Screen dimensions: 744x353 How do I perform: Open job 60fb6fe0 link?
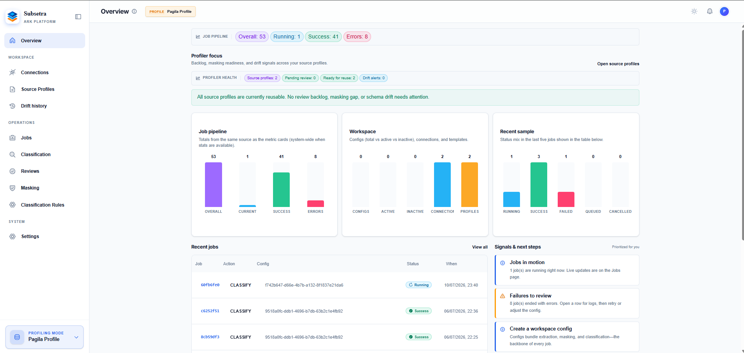pos(210,285)
